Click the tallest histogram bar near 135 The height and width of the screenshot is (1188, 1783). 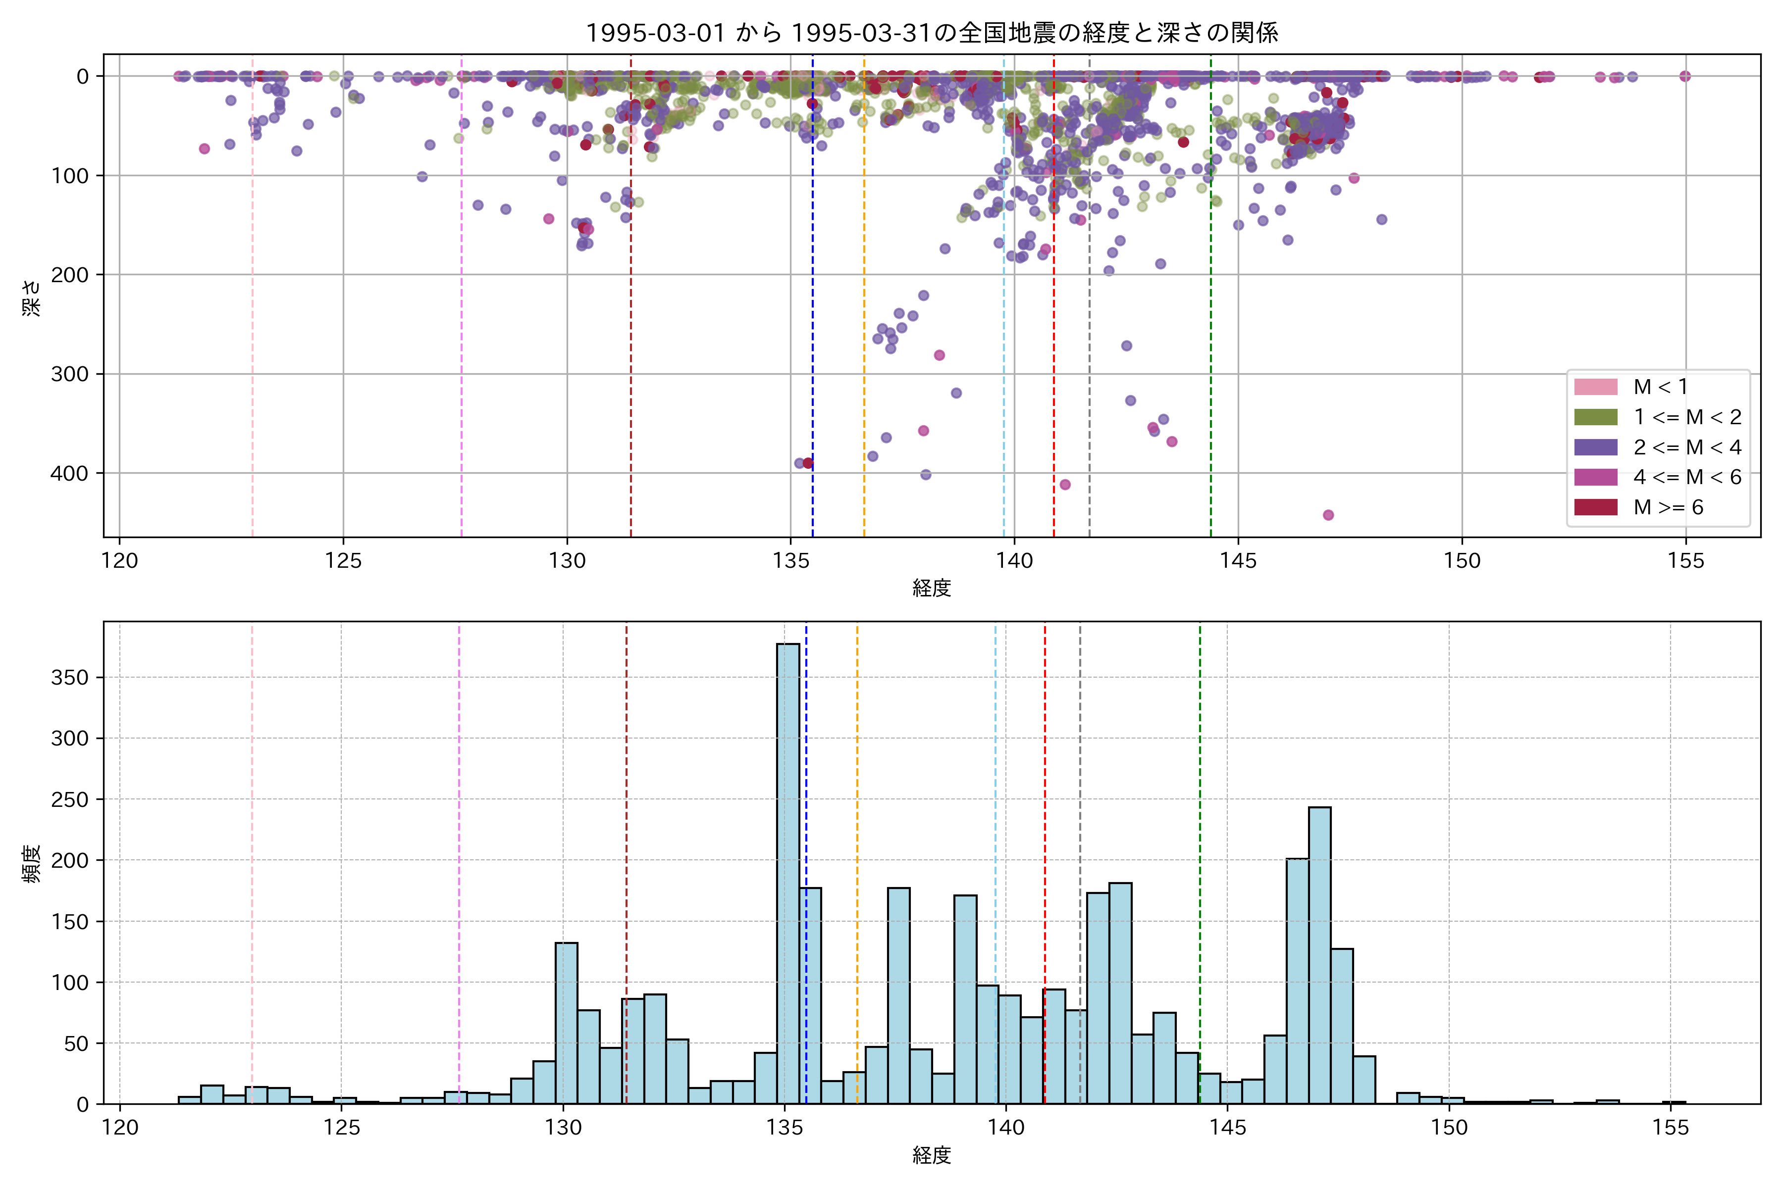point(787,871)
